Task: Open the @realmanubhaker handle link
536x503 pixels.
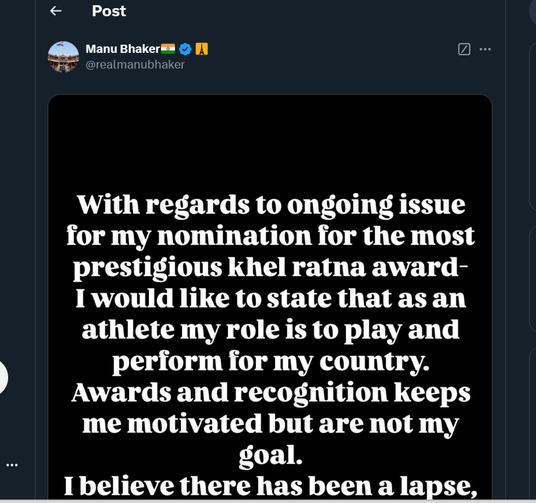Action: click(x=135, y=64)
